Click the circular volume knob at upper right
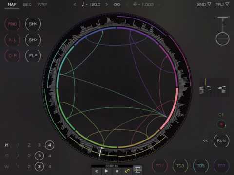Viewport: 234px width, 175px height. 222,39
